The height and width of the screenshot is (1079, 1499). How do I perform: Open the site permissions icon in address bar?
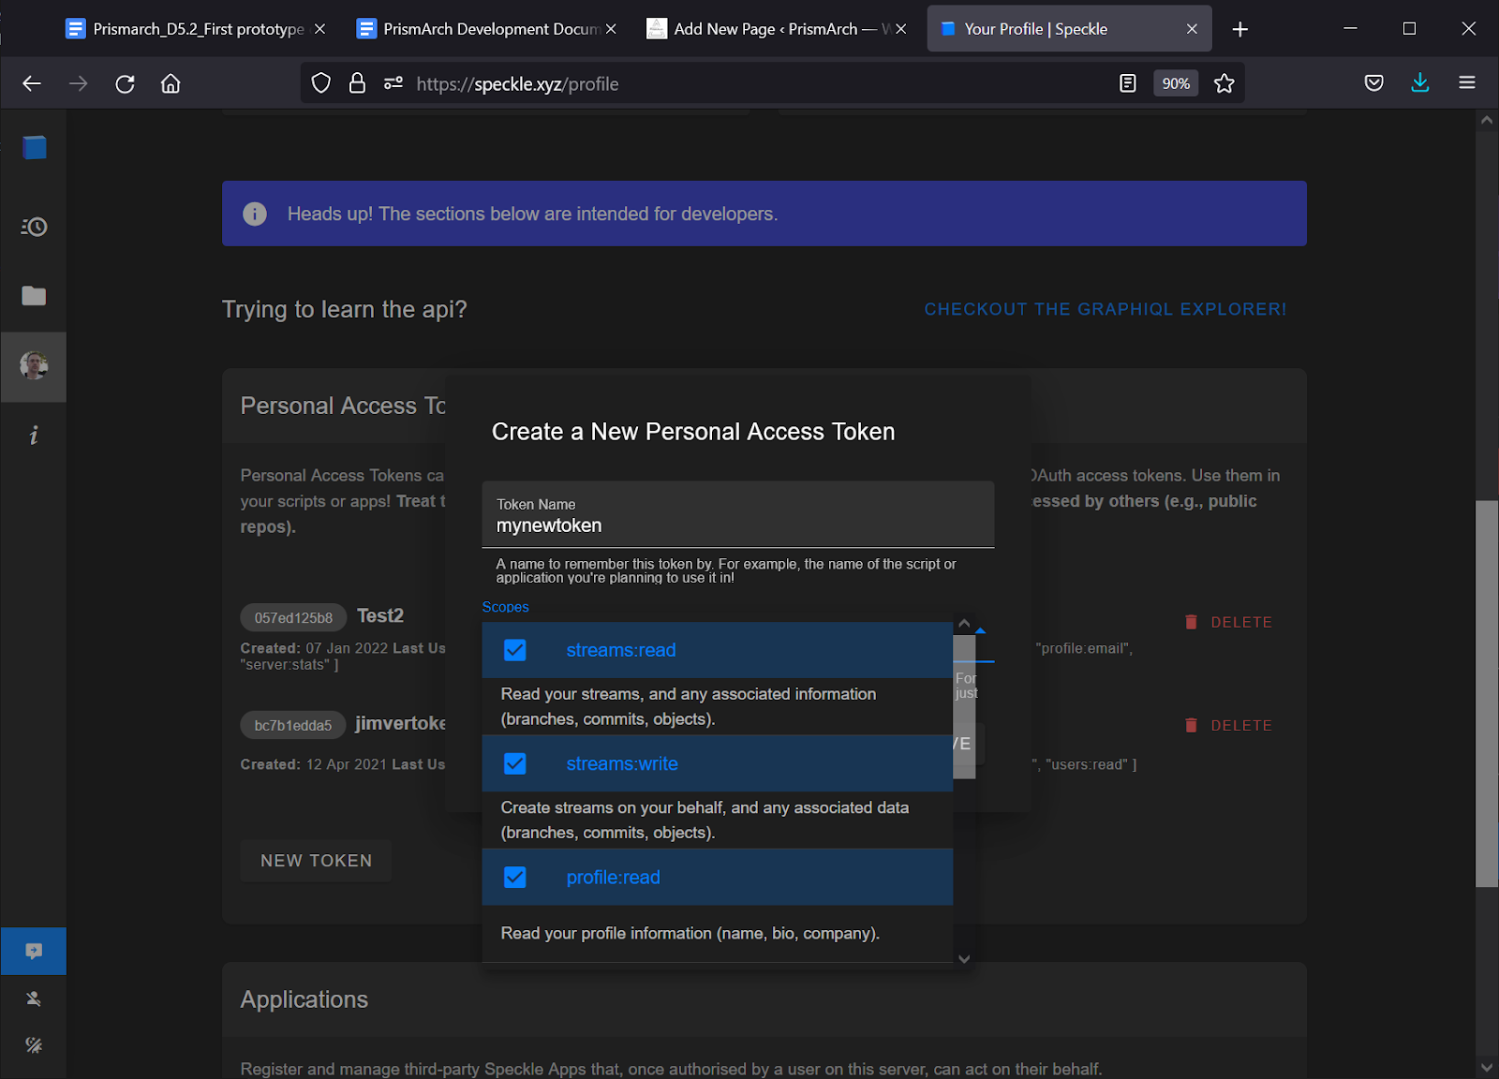pyautogui.click(x=393, y=83)
